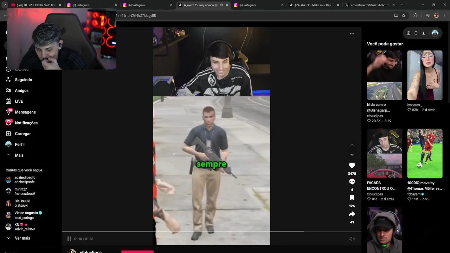
Task: Go to previous video with up chevron
Action: pos(352,145)
